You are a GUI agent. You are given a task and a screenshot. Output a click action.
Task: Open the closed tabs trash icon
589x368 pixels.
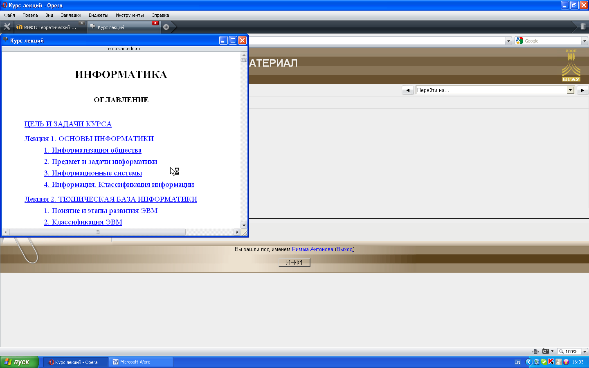point(583,27)
